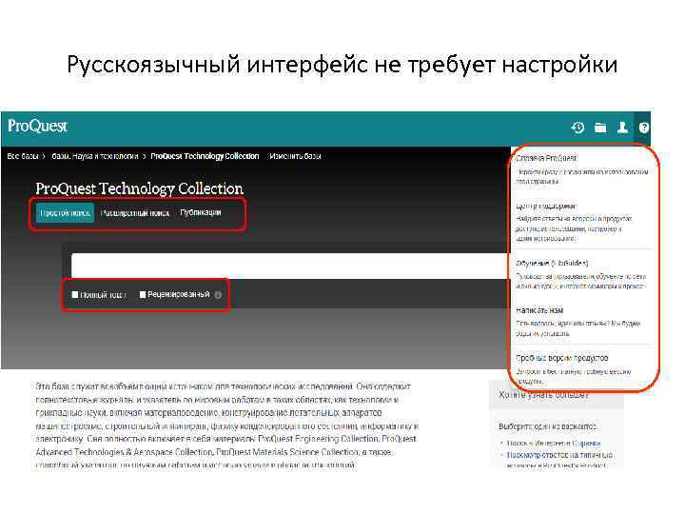Click the ProQuest Technology Collection page heading
Viewport: 685px width, 514px height.
coord(139,188)
